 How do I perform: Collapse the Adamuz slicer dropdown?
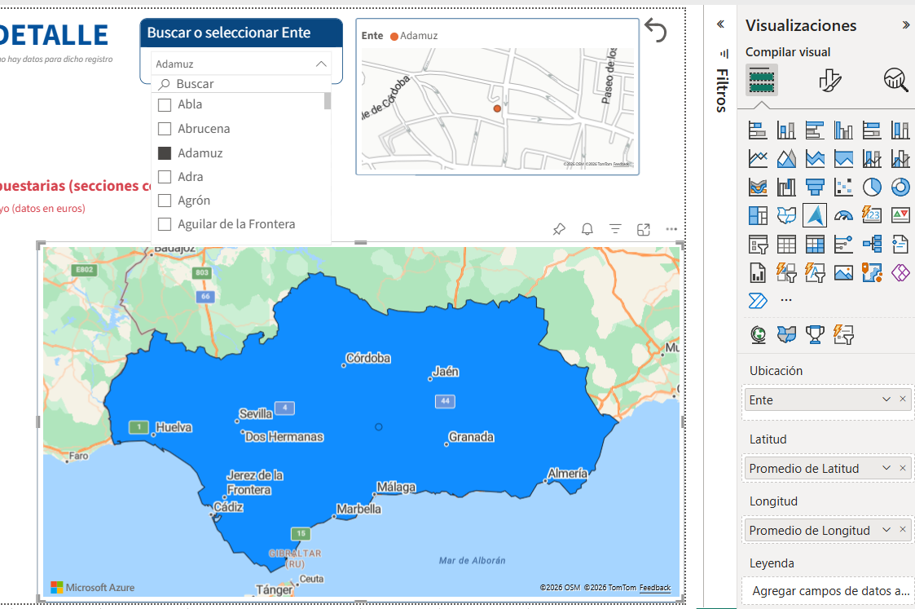(x=321, y=64)
